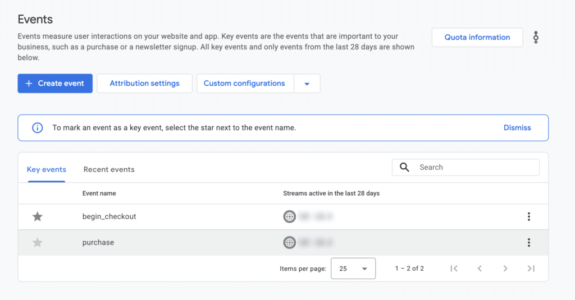This screenshot has height=300, width=575.
Task: Focus the Search events field
Action: tap(466, 168)
